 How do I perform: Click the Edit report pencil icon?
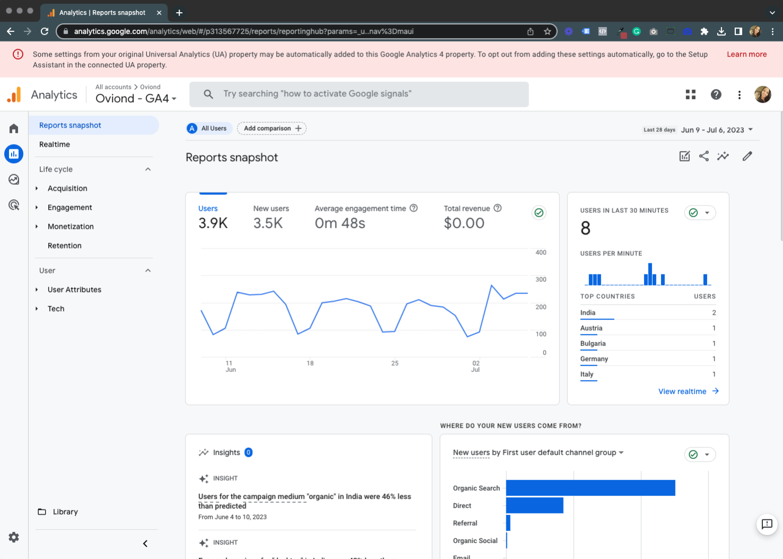point(747,156)
